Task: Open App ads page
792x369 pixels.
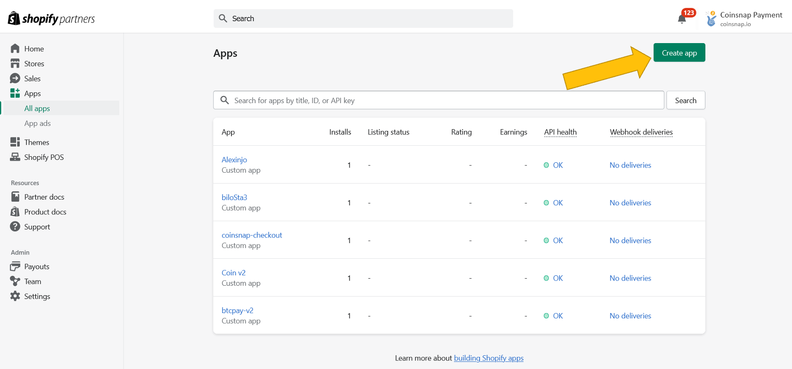Action: coord(37,123)
